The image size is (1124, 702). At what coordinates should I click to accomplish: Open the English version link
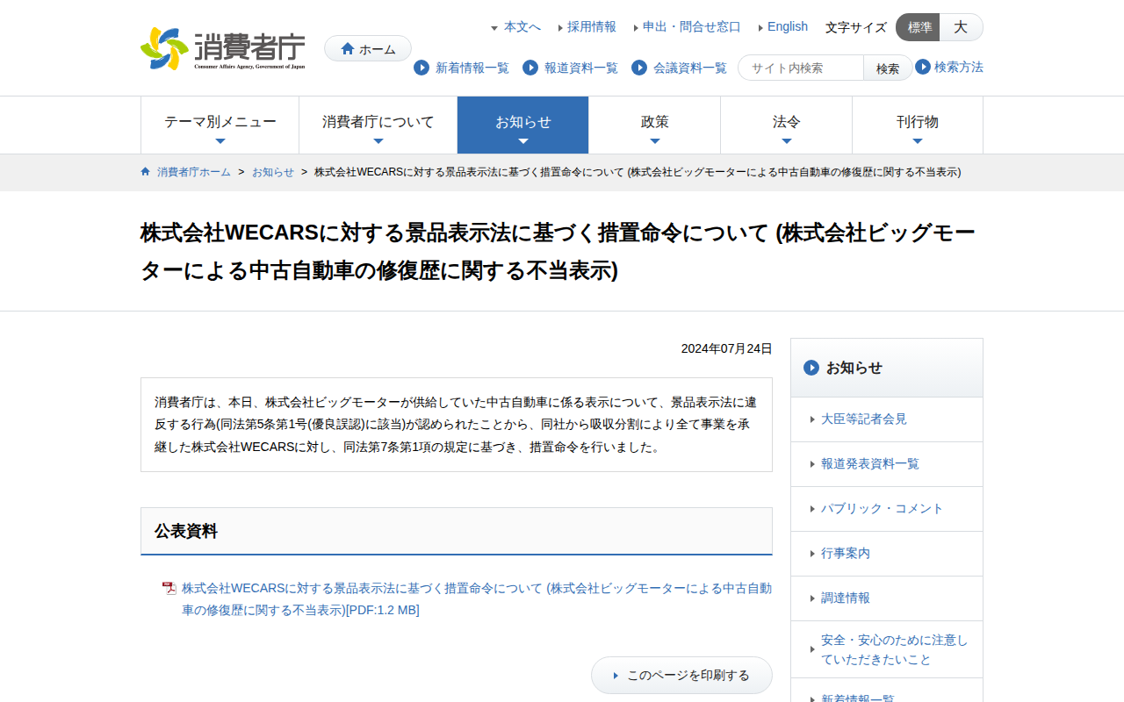coord(788,27)
